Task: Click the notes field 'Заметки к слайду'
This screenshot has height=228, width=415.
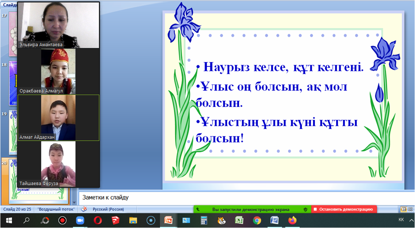Action: [x=247, y=197]
